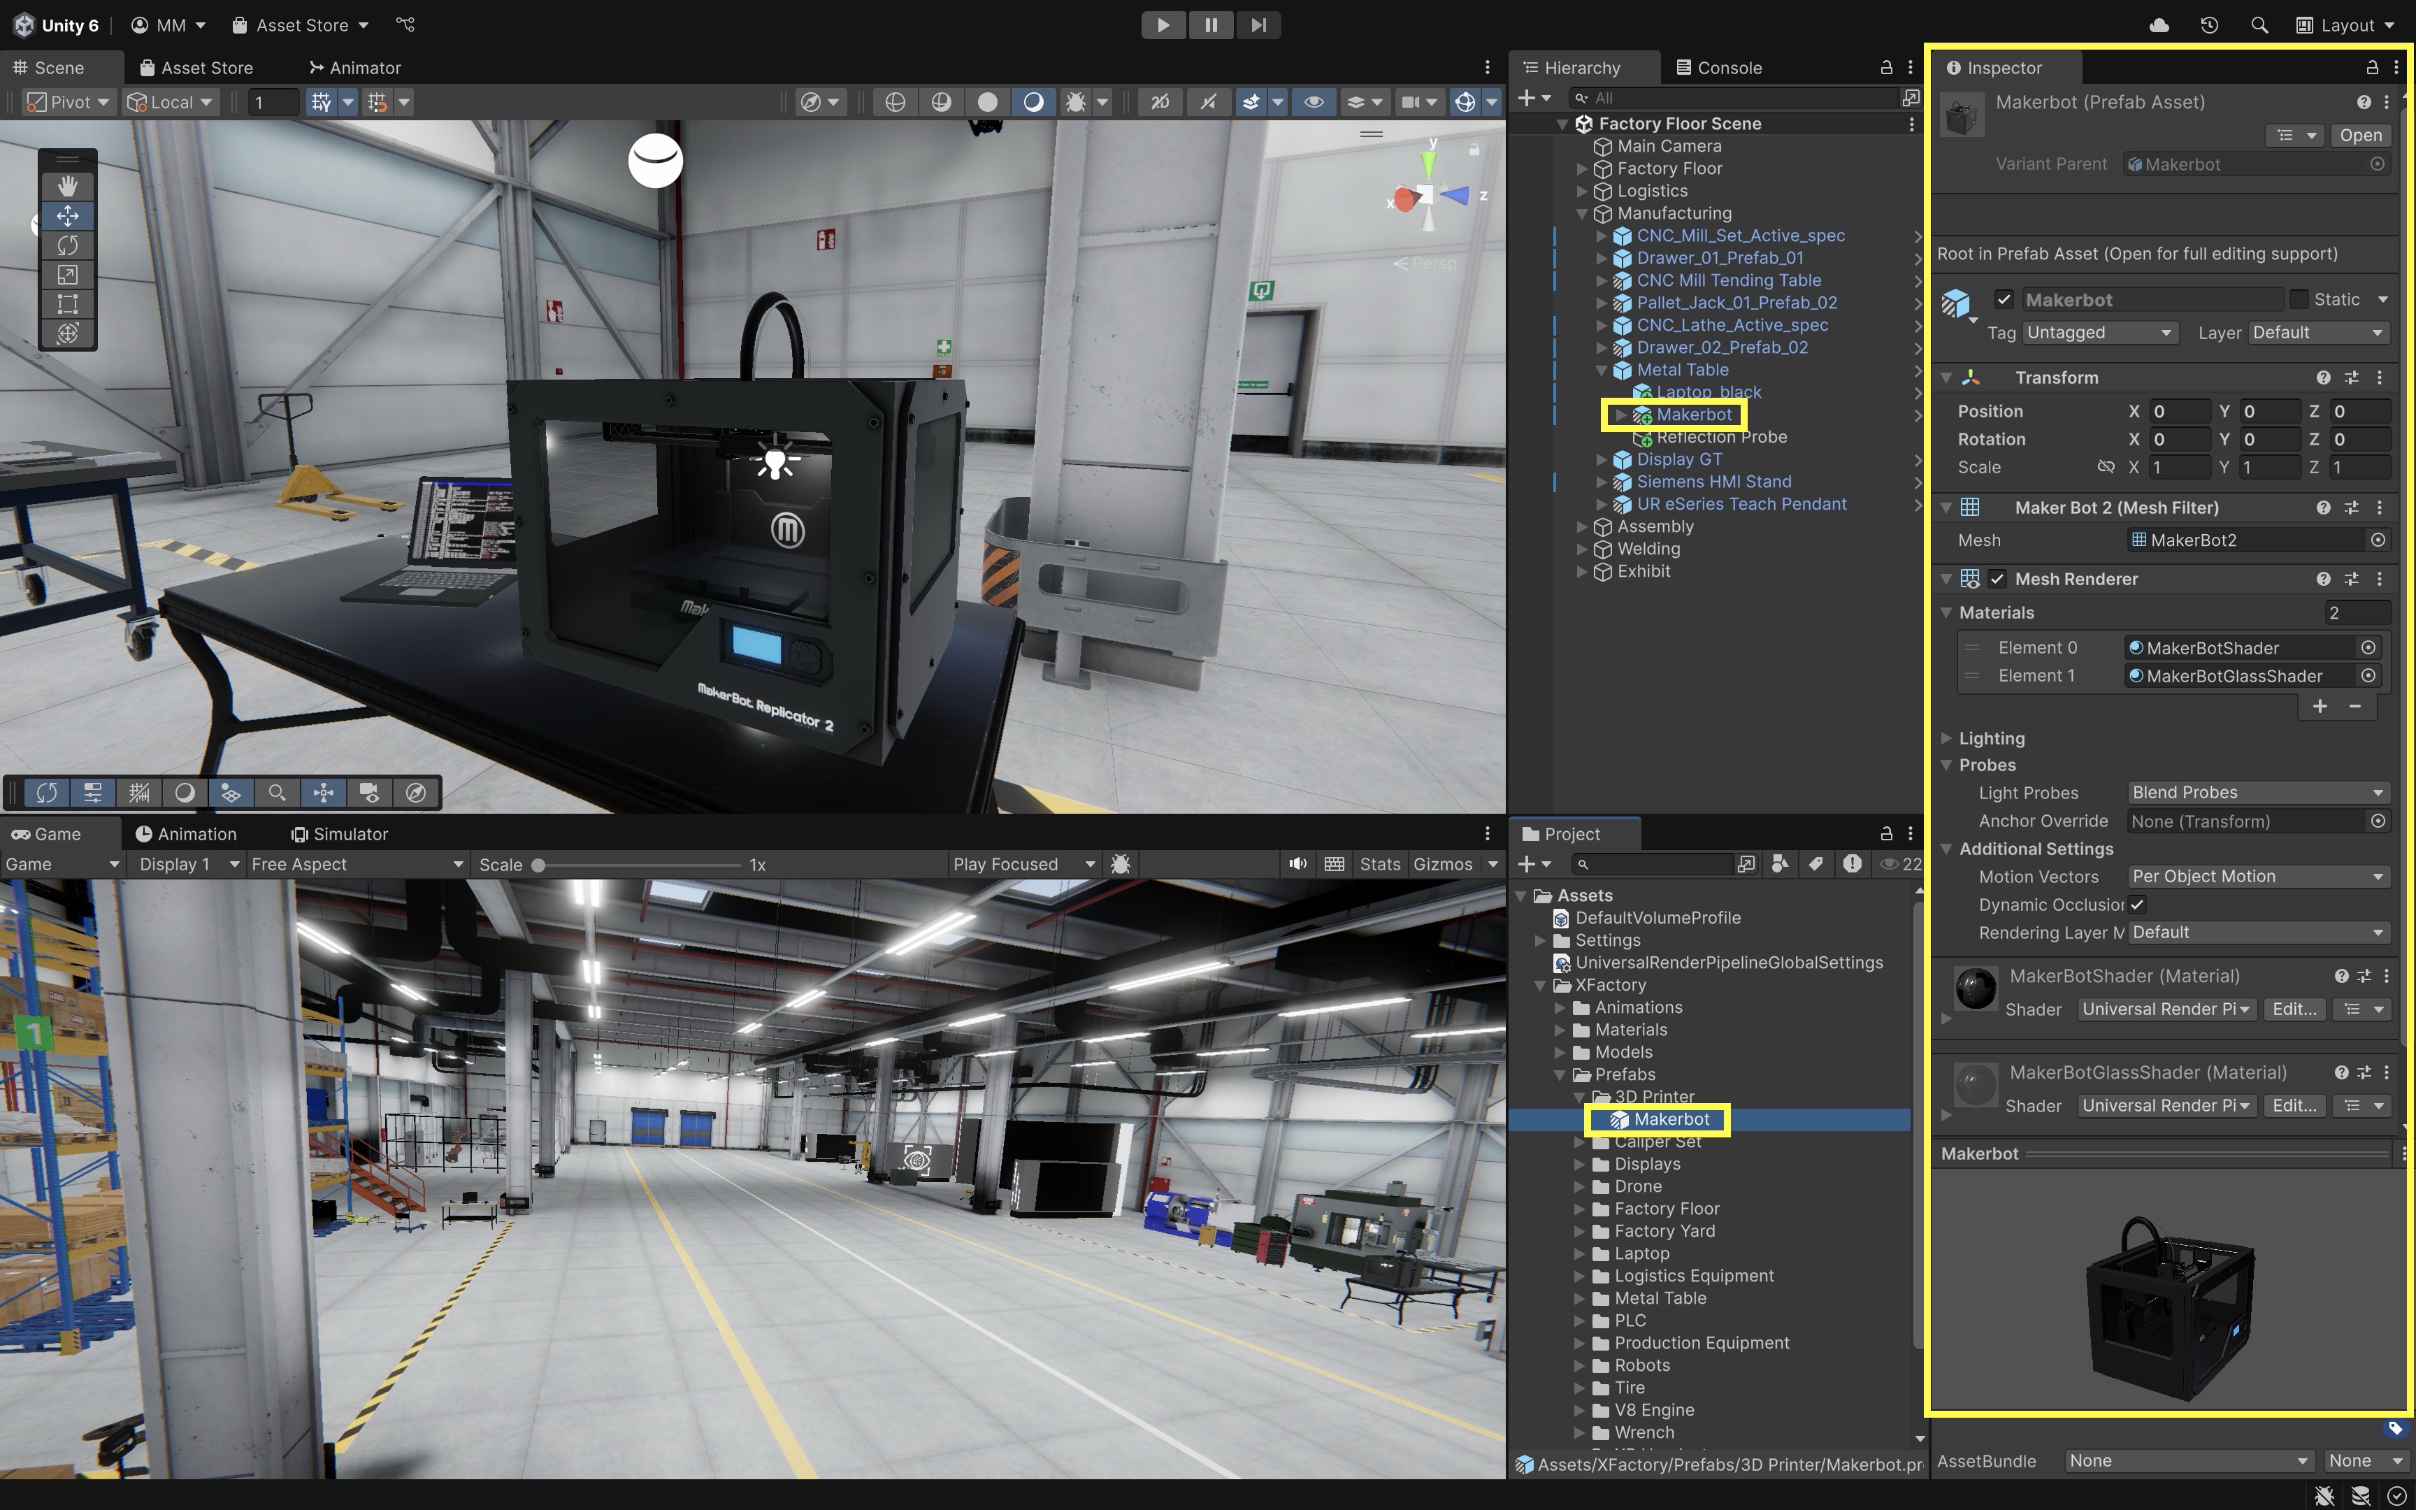The width and height of the screenshot is (2416, 1510).
Task: Select the Drone folder in Project panel
Action: click(1637, 1186)
